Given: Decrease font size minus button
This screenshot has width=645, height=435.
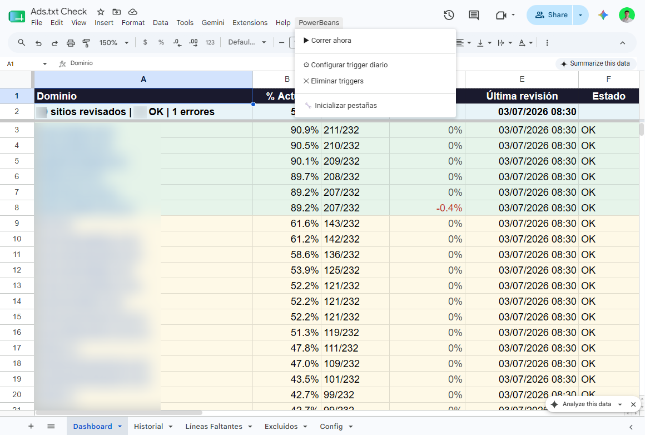Looking at the screenshot, I should [282, 42].
